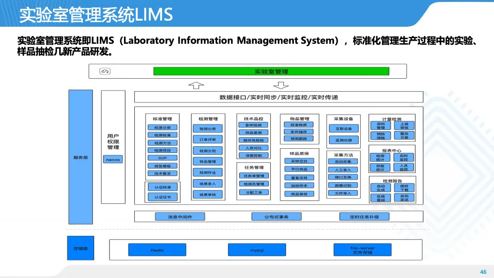
Task: Select the 样品管理 box
Action: pos(207,161)
